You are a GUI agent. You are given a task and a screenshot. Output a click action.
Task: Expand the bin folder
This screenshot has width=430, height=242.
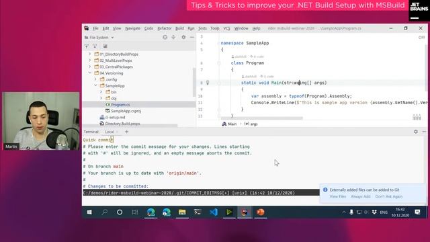tap(101, 92)
